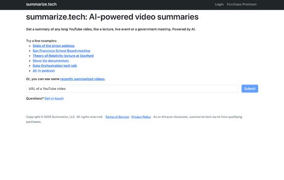Screen dimensions: 284x180
Task: Go to Purchase Premium
Action: pyautogui.click(x=242, y=4)
